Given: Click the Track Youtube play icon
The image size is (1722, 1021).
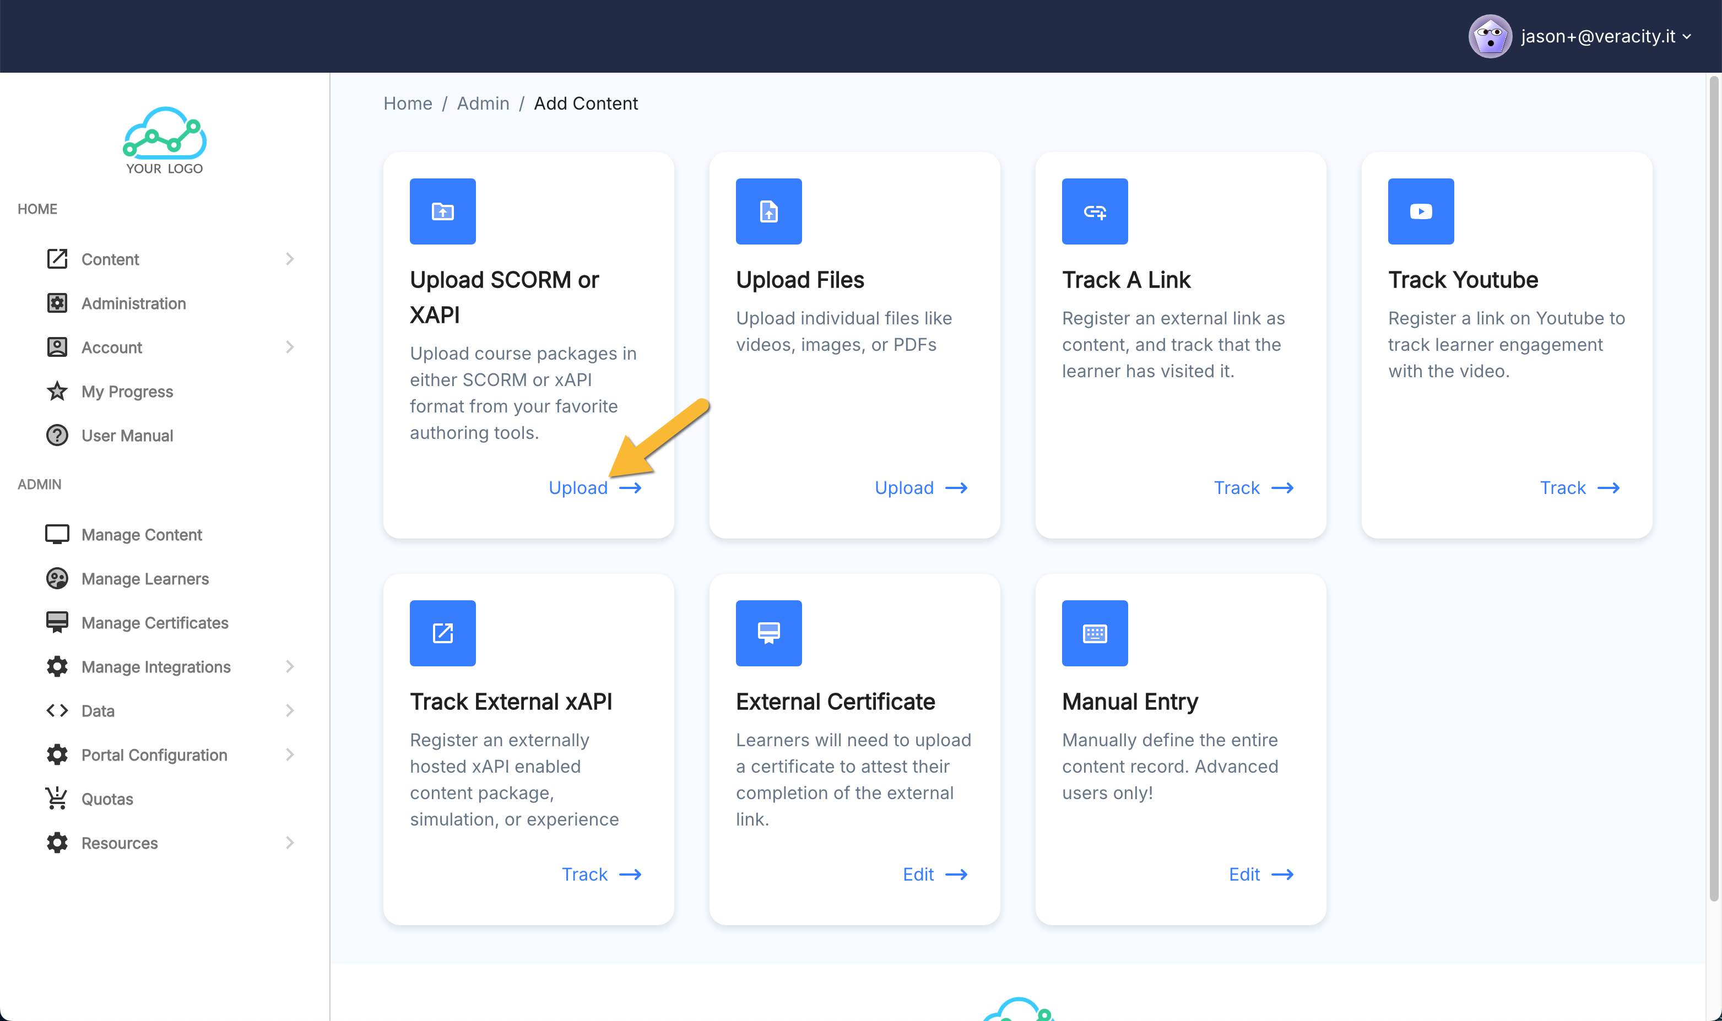Looking at the screenshot, I should coord(1421,211).
